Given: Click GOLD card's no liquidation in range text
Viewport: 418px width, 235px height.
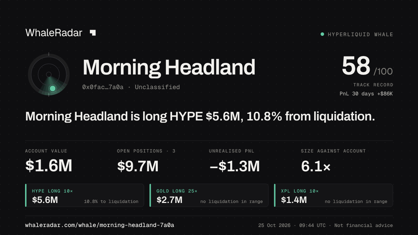Looking at the screenshot, I should 232,202.
